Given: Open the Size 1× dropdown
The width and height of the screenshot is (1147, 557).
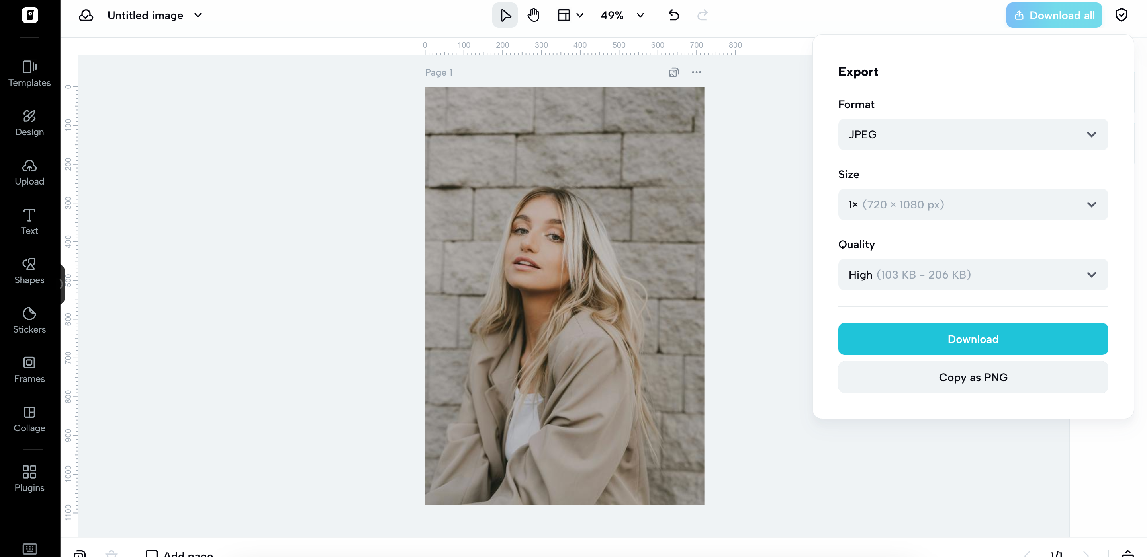Looking at the screenshot, I should pos(973,204).
